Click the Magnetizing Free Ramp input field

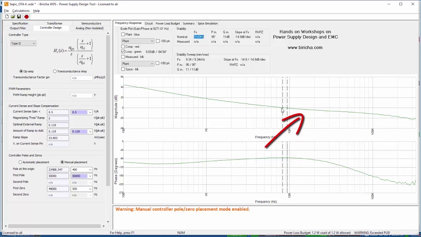58,118
